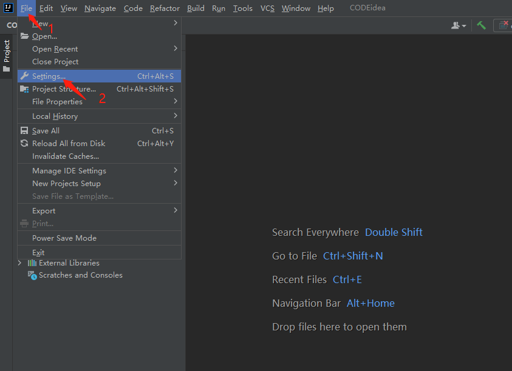Expand the Local History submenu arrow
Screen dimensions: 512x371
(176, 115)
